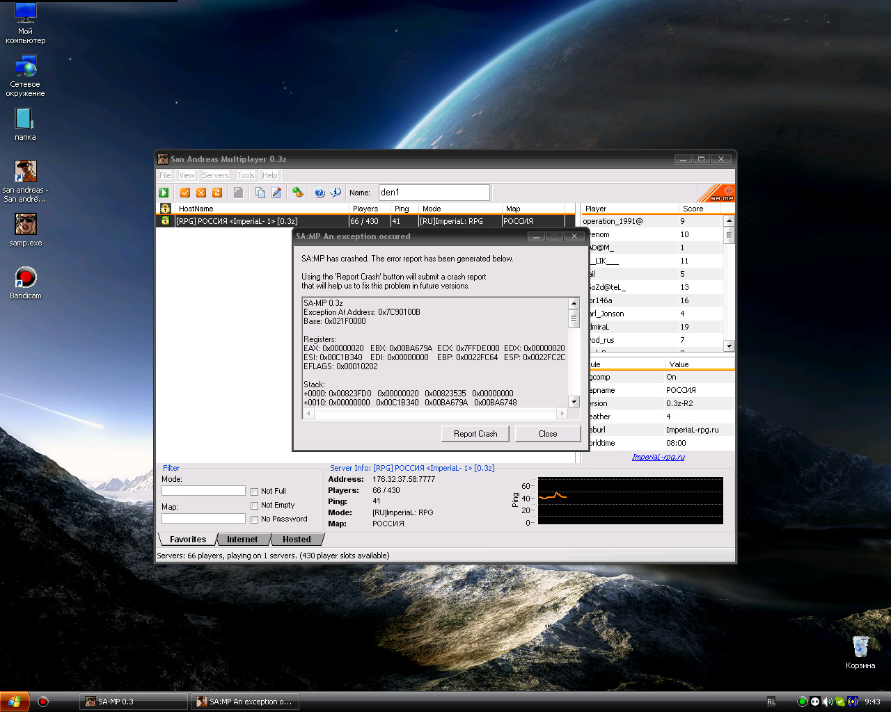891x712 pixels.
Task: Open the Сетевое окружение desktop icon
Action: (25, 76)
